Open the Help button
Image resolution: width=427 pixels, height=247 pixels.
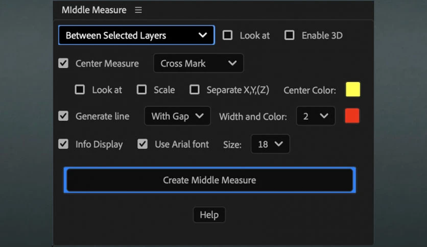click(209, 215)
